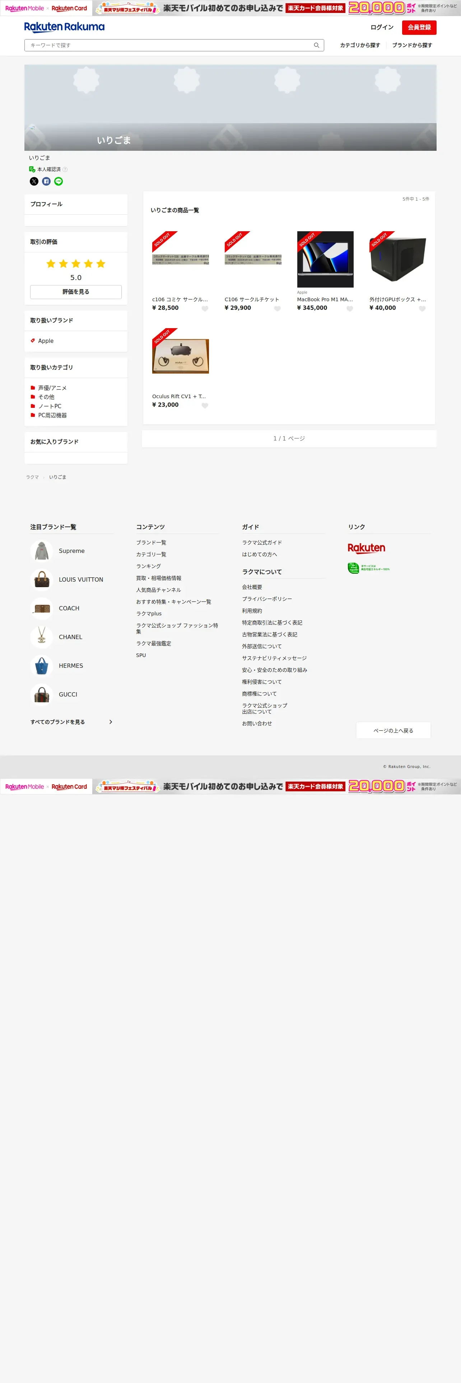This screenshot has height=1383, width=461.
Task: Like the MacBook Pro M1 heart icon
Action: click(x=349, y=309)
